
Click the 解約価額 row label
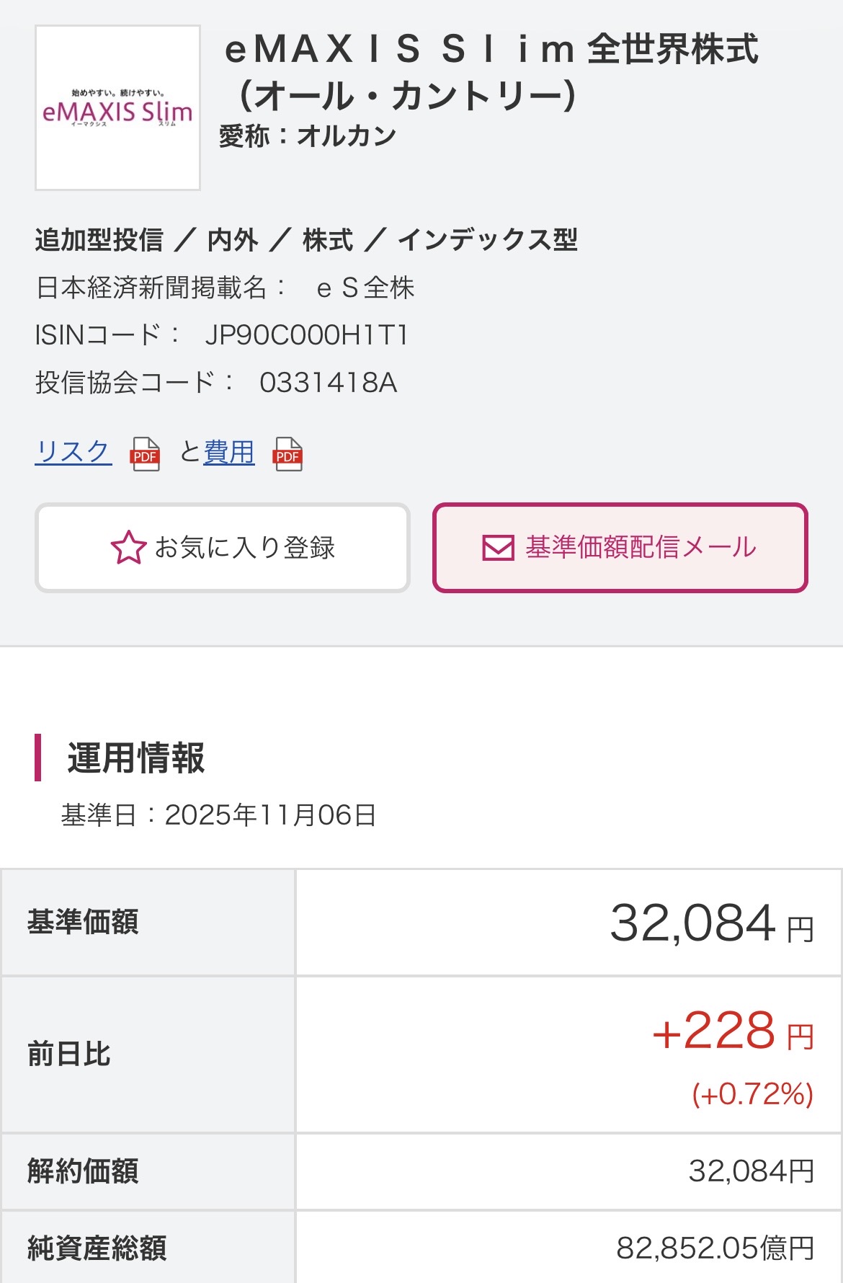pos(83,1171)
